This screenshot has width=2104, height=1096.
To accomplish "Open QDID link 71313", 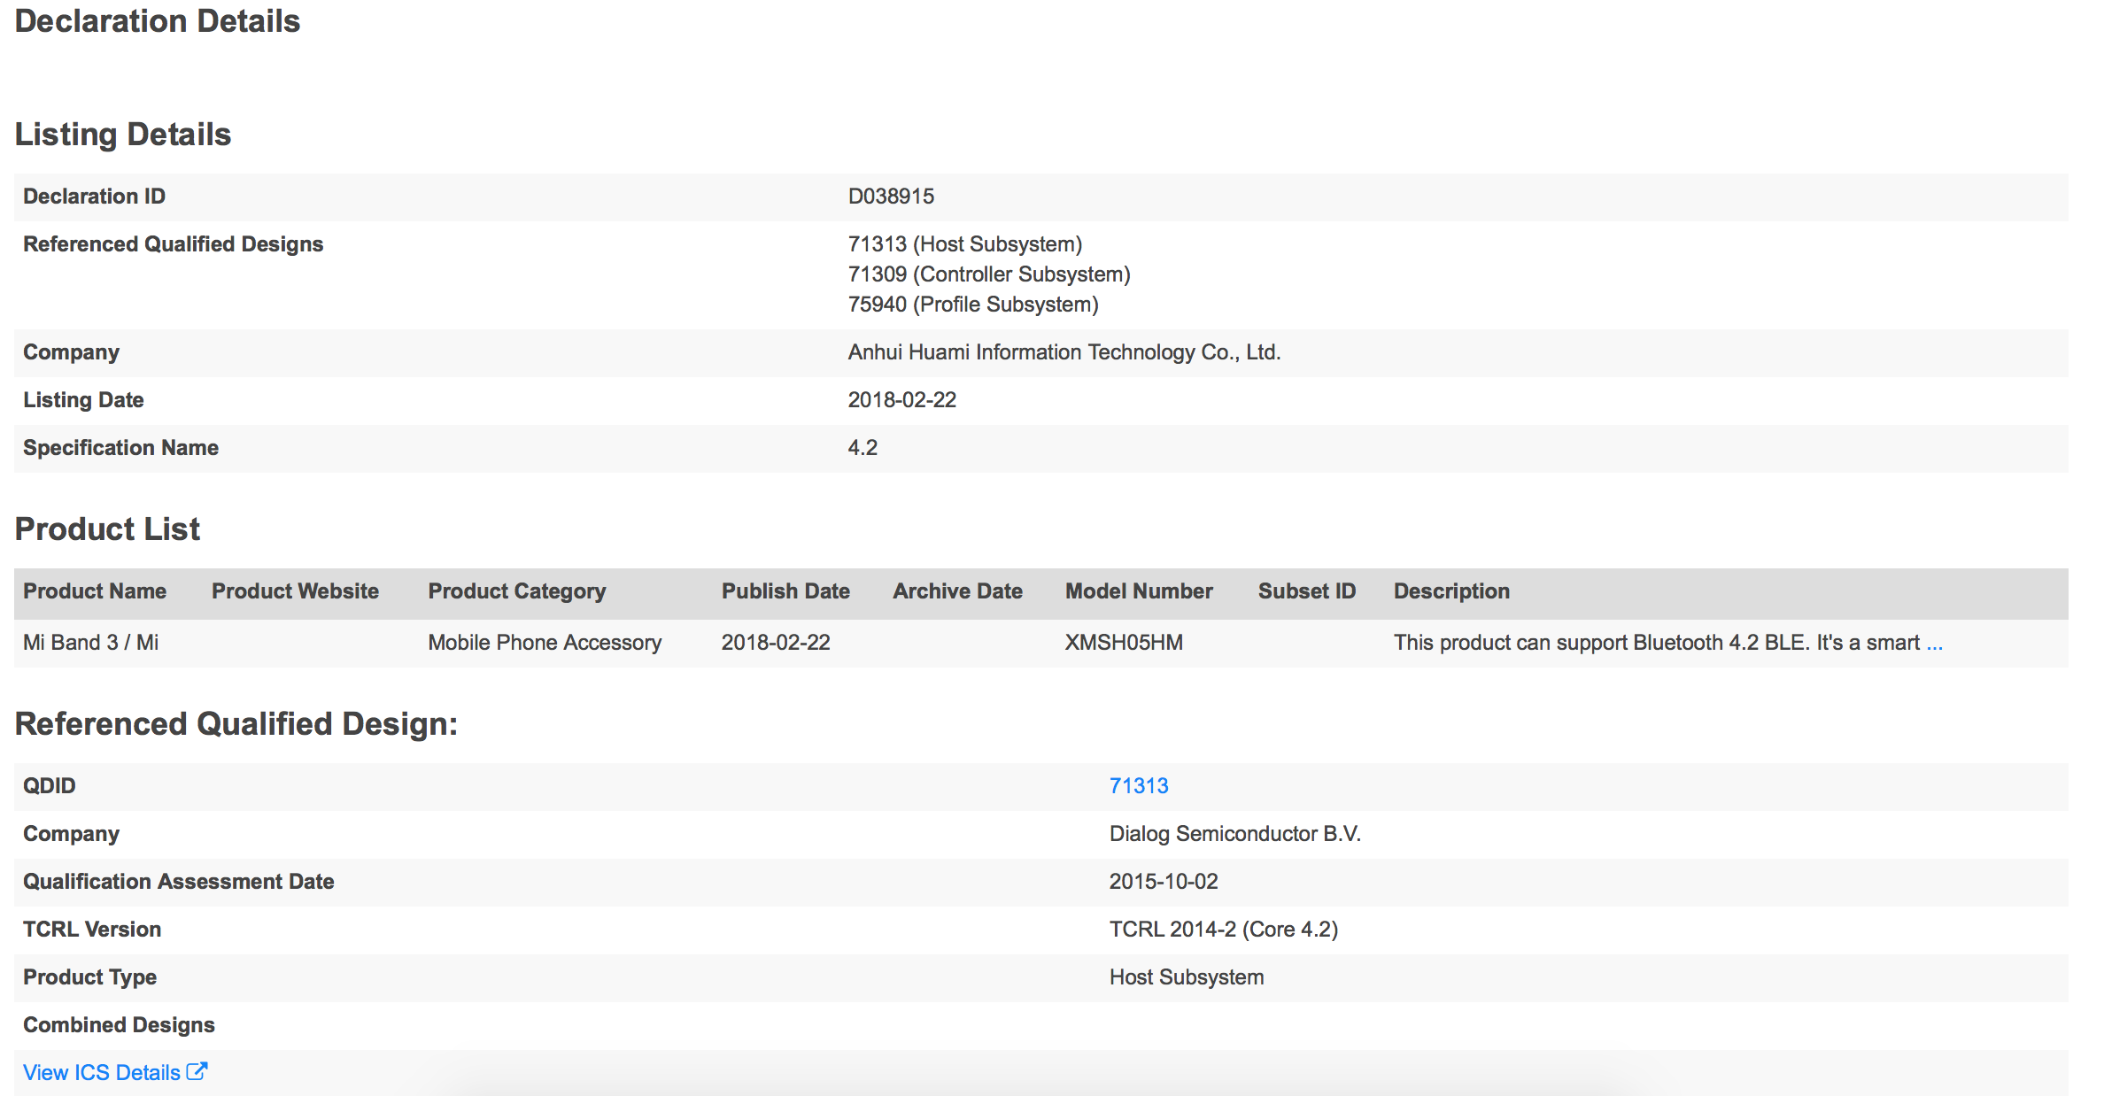I will (x=1138, y=786).
